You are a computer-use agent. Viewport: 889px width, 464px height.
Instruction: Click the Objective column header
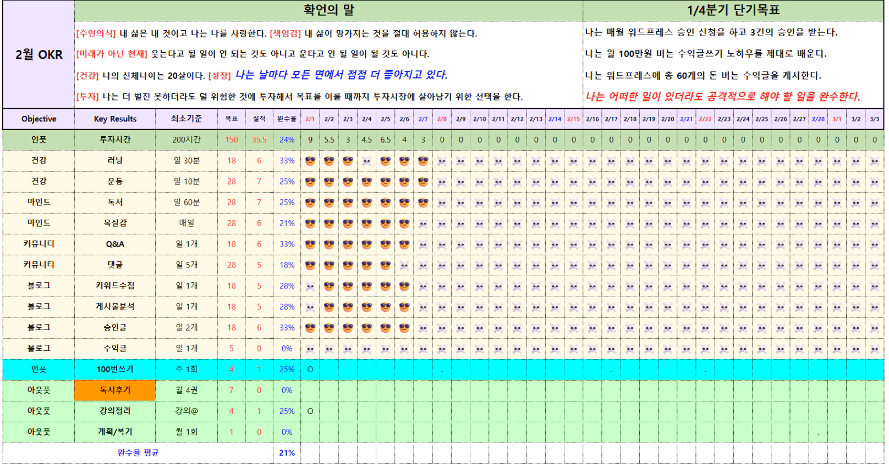pos(39,119)
